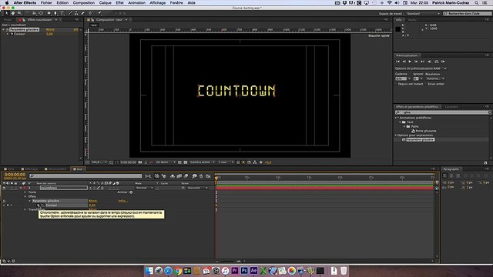Click the Composition mini-flowchart icon in timeline
This screenshot has width=493, height=277.
pos(148,176)
